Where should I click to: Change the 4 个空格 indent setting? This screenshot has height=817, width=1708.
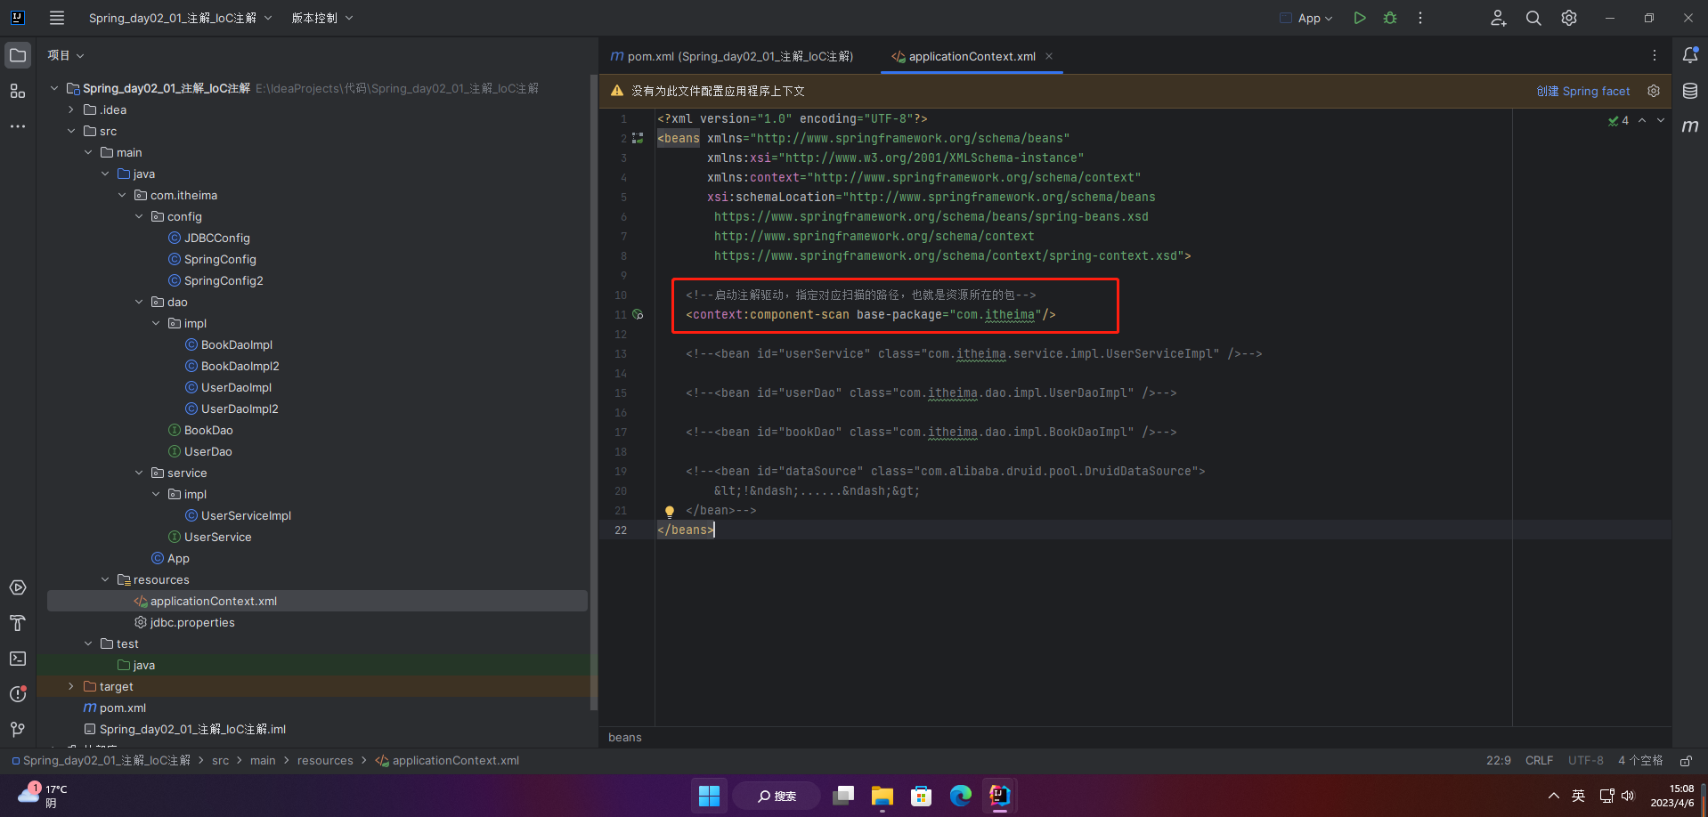click(x=1640, y=761)
